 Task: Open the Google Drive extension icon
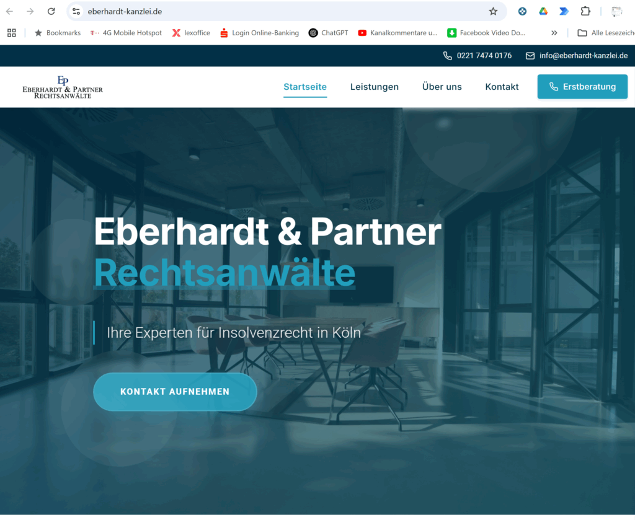(543, 11)
